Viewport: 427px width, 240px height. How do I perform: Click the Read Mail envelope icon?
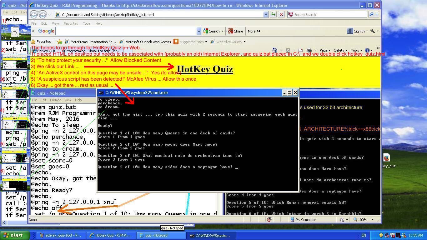pyautogui.click(x=300, y=50)
